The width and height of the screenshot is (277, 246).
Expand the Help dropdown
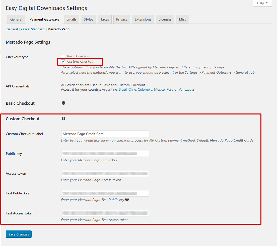pyautogui.click(x=262, y=3)
